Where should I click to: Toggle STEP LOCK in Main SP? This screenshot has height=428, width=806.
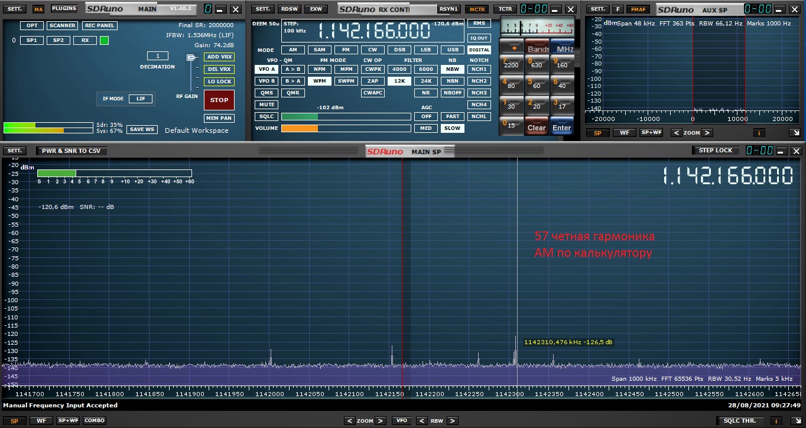(716, 151)
